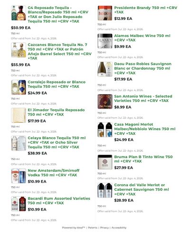Open Bacardi Rum Assorted Varieties title link
Viewport: 190px width, 246px height.
pos(59,201)
